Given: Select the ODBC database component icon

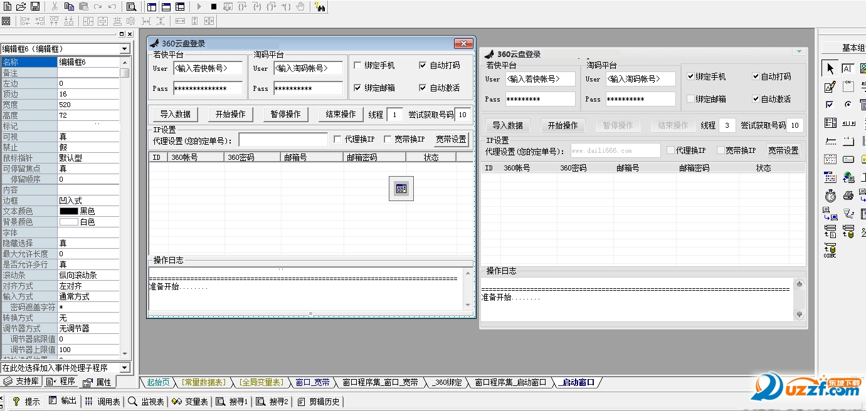Looking at the screenshot, I should click(x=831, y=251).
